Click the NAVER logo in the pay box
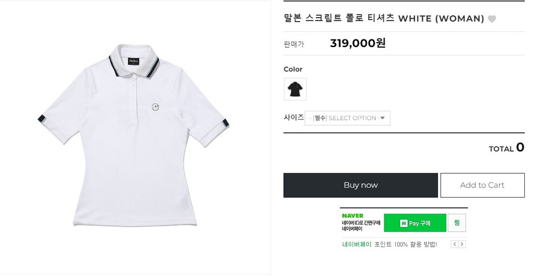The width and height of the screenshot is (540, 276). [353, 216]
